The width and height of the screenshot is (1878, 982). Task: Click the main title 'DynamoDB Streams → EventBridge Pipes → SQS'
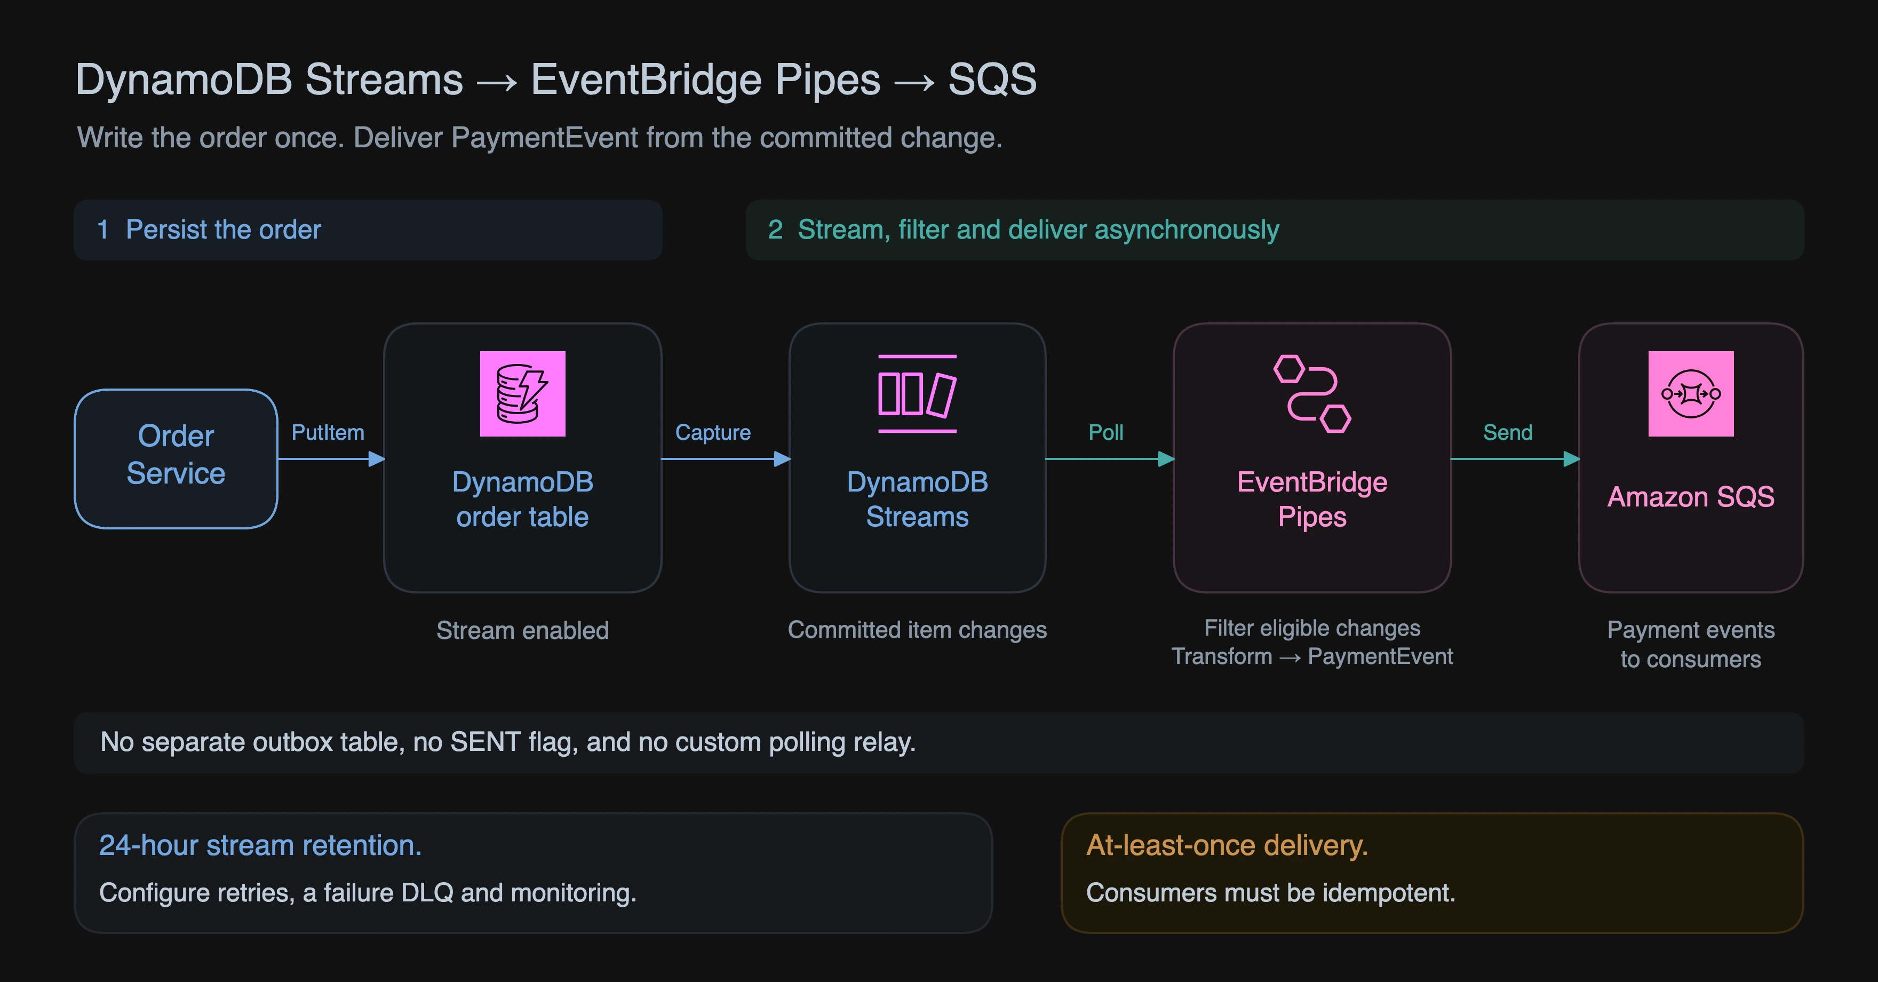(555, 79)
